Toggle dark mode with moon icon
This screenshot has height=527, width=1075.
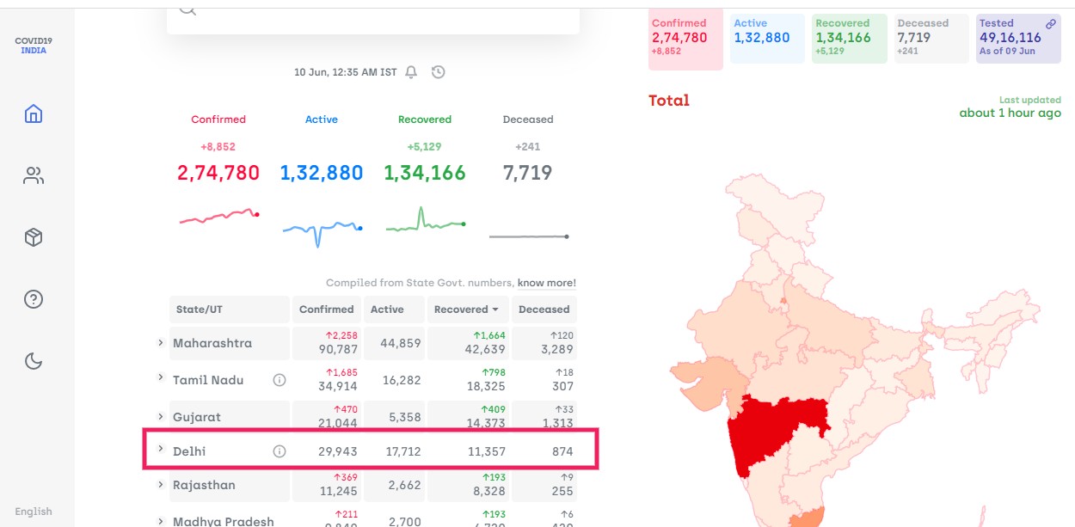(x=34, y=361)
